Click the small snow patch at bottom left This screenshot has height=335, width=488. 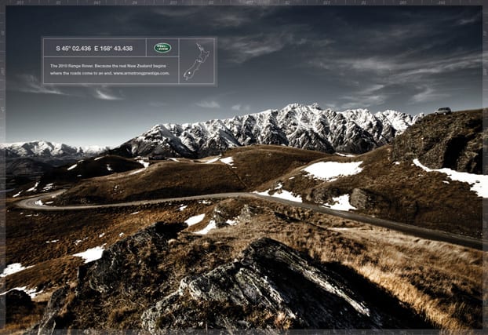click(x=13, y=269)
